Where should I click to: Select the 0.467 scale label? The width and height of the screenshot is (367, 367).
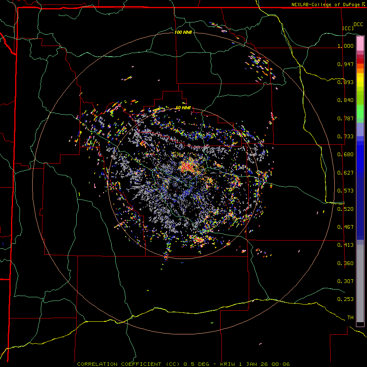coord(345,227)
